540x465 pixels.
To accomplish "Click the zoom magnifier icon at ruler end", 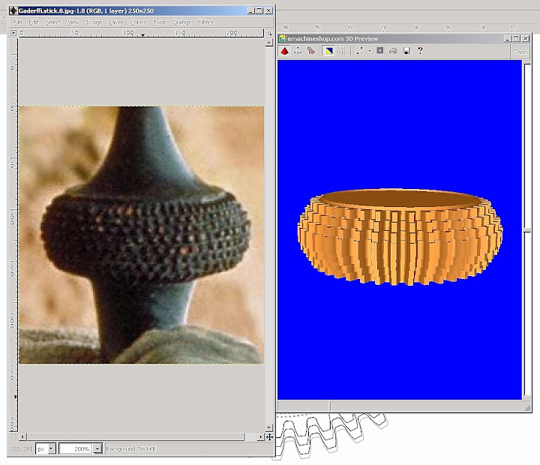I will pos(269,33).
